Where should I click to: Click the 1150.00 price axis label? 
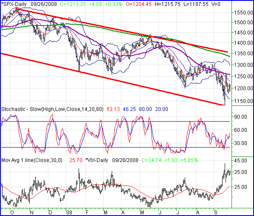click(243, 101)
